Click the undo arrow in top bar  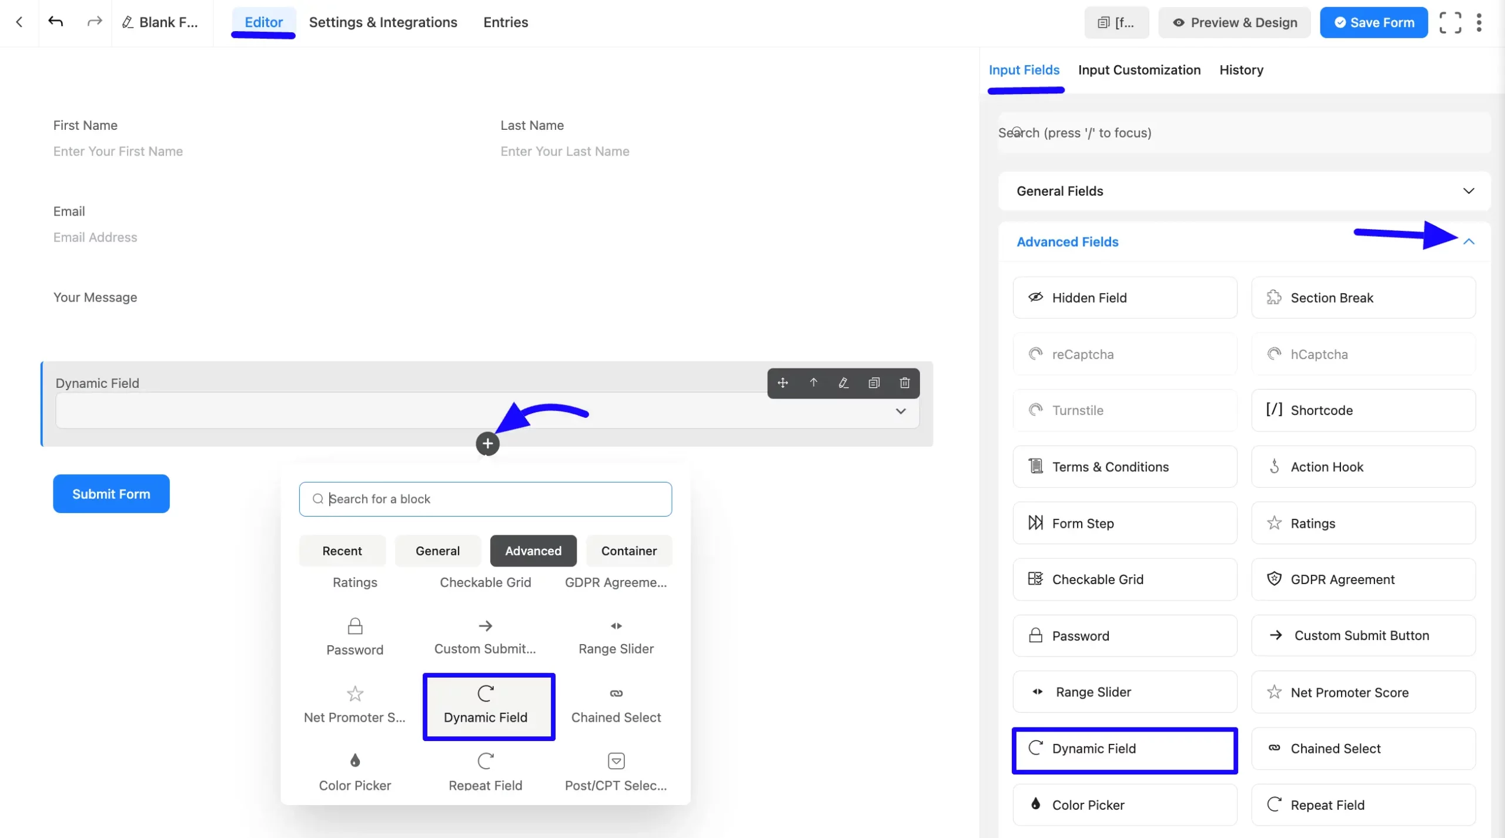click(56, 22)
